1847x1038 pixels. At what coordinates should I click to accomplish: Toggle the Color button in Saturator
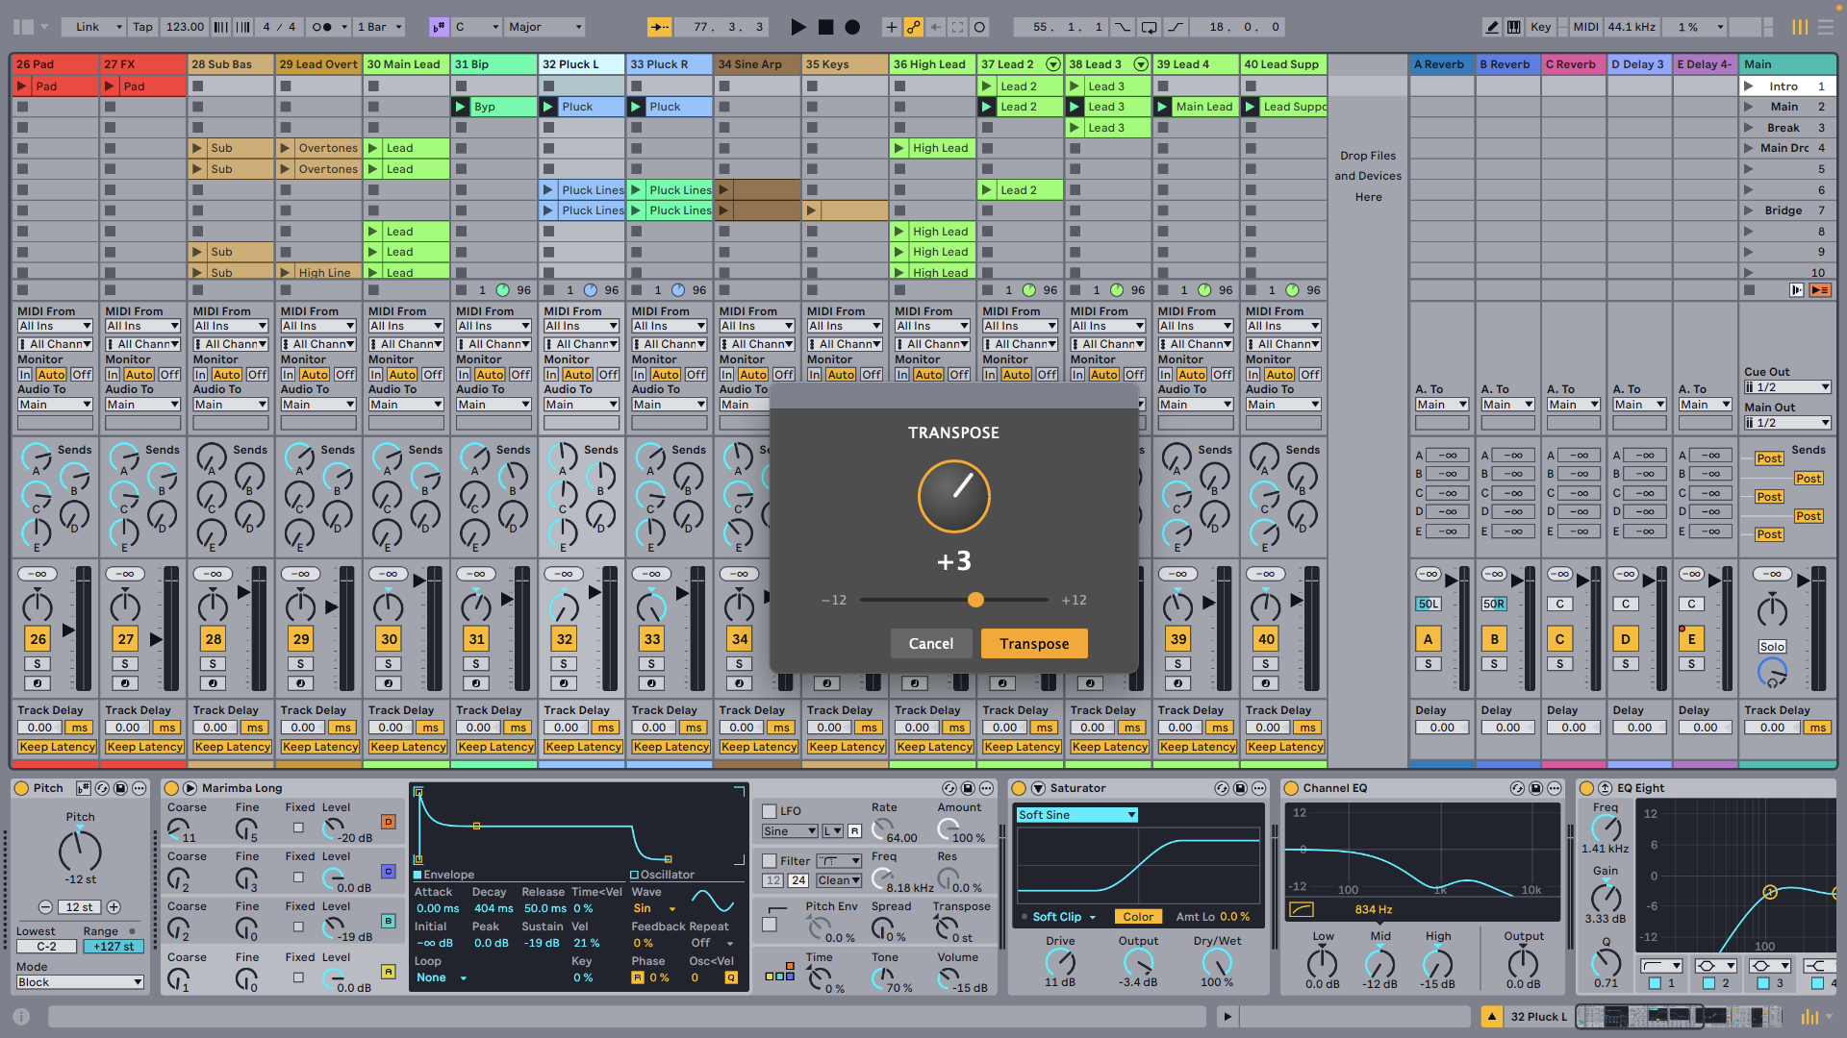(1138, 917)
